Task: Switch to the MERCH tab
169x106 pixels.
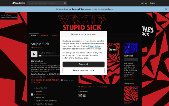Action: coord(45,36)
